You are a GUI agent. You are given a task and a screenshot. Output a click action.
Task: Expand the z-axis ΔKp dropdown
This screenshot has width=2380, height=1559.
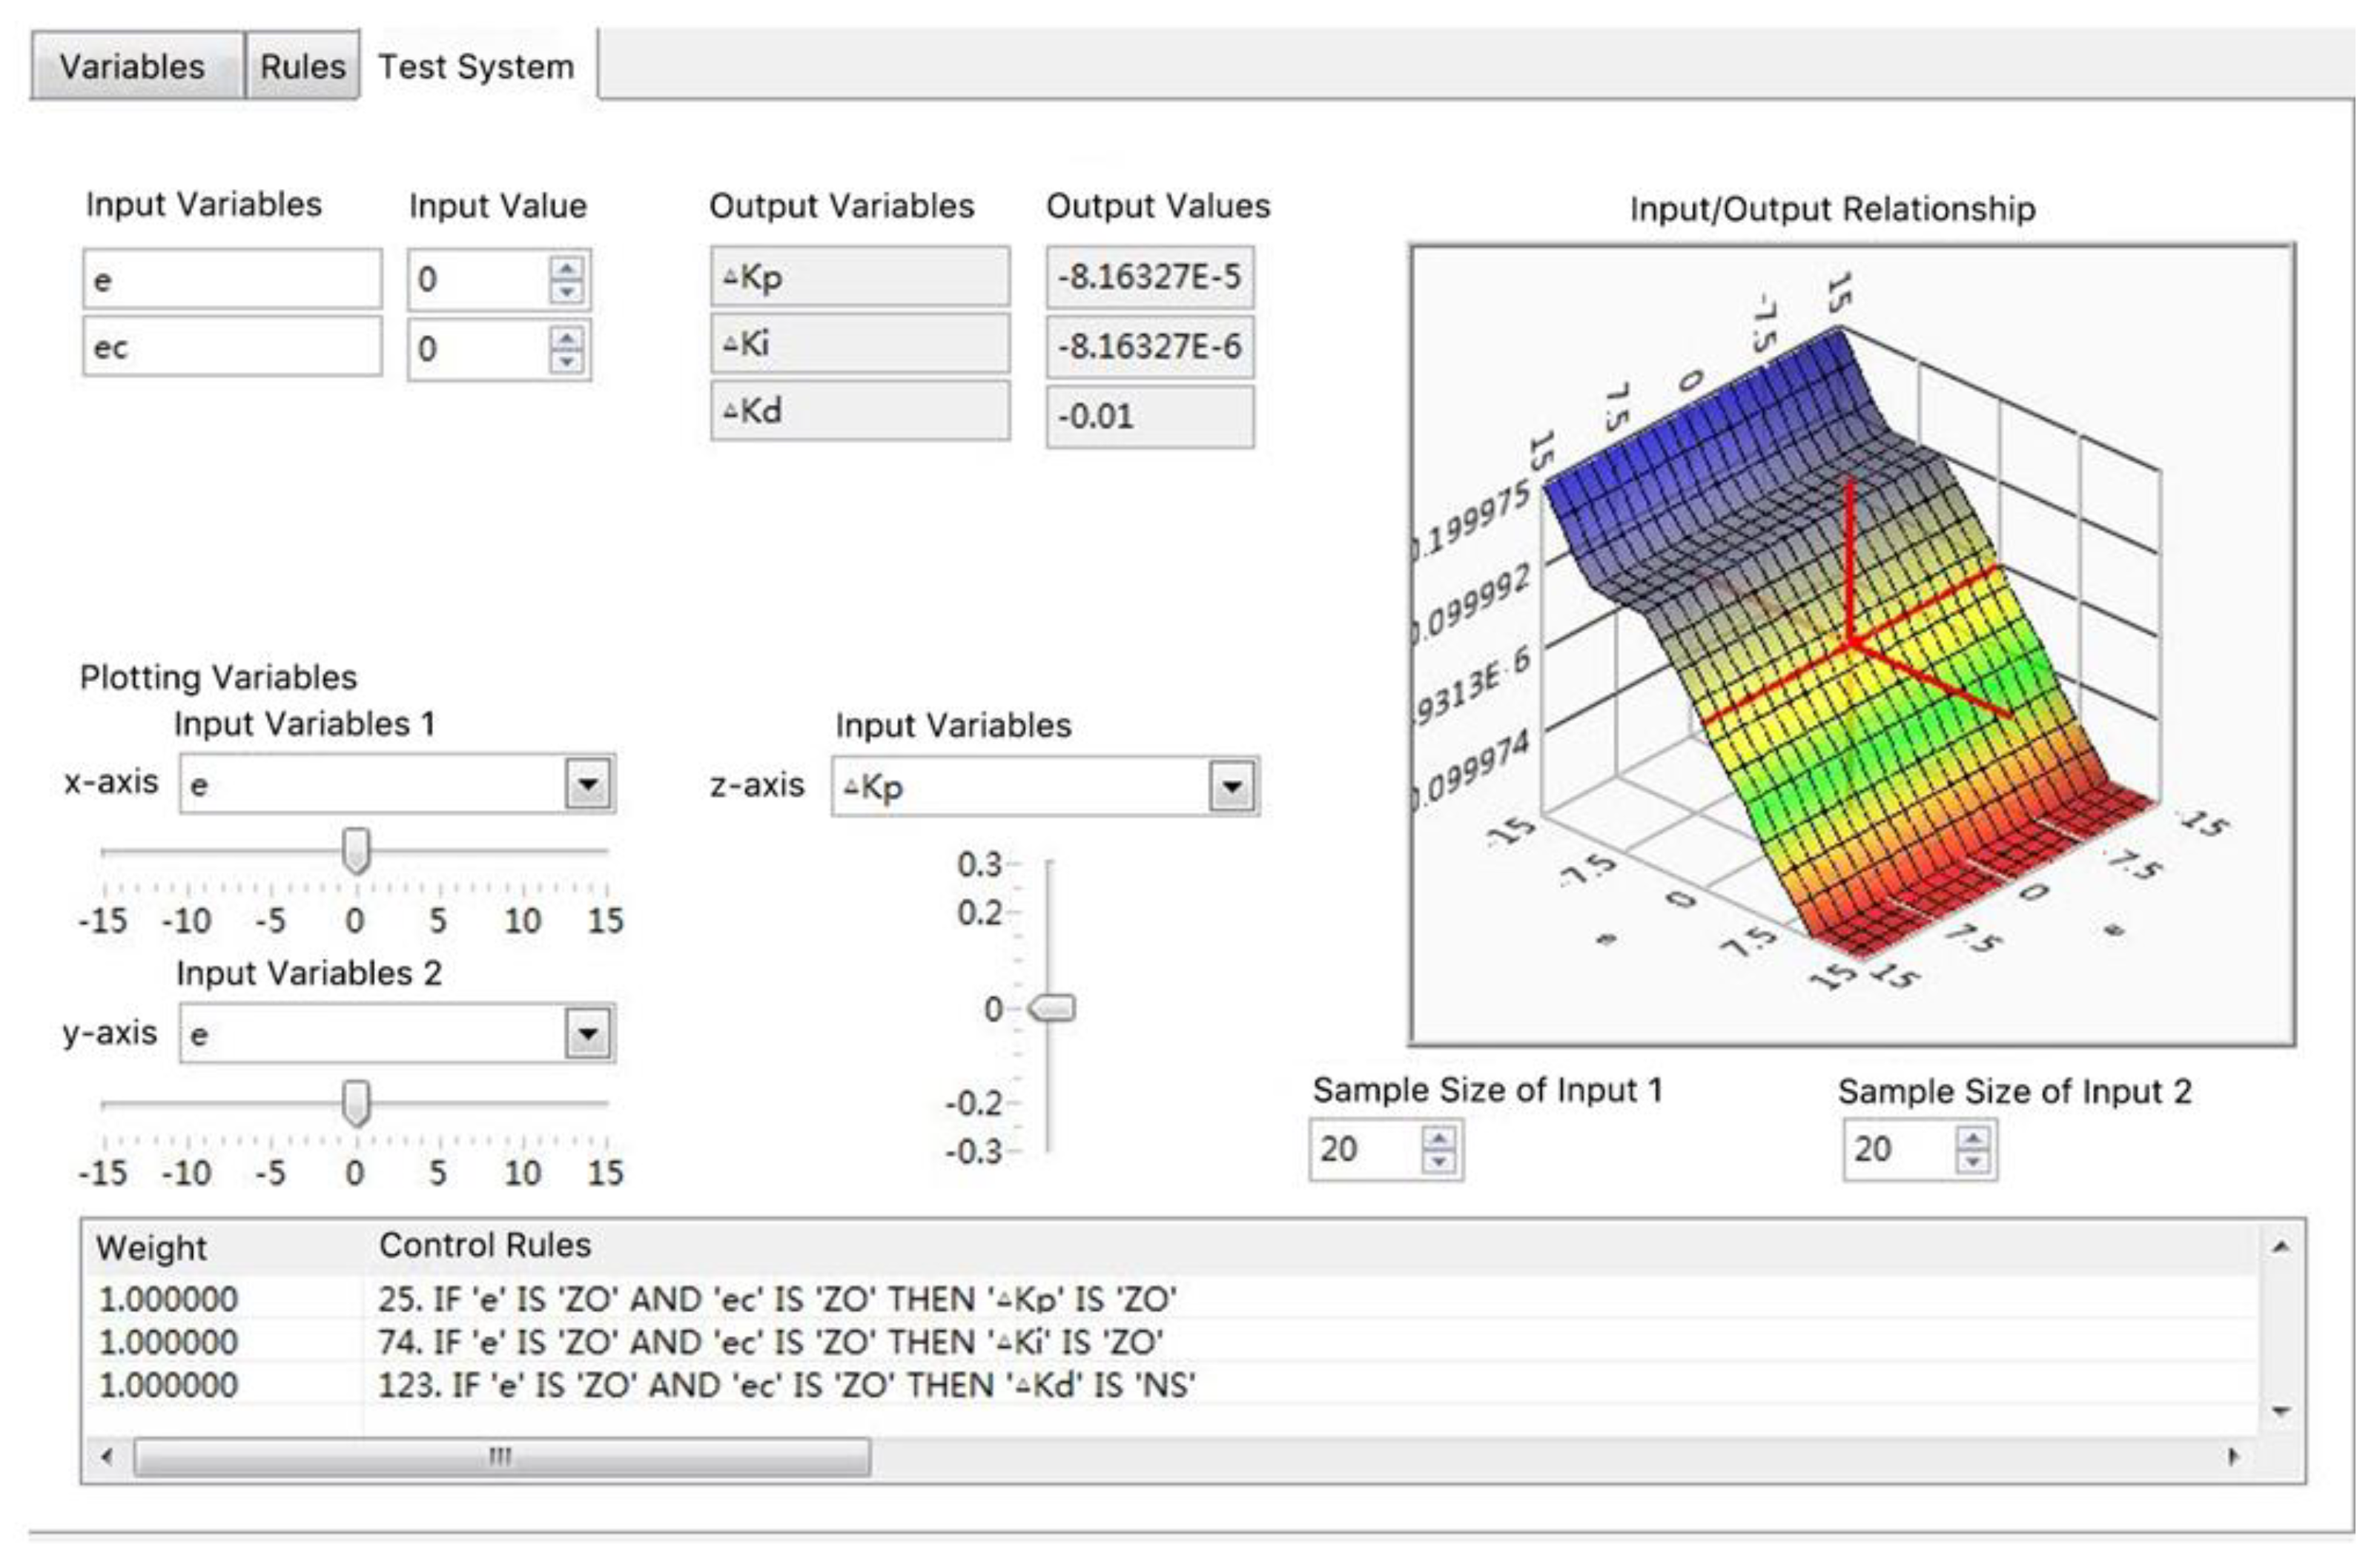coord(1232,787)
